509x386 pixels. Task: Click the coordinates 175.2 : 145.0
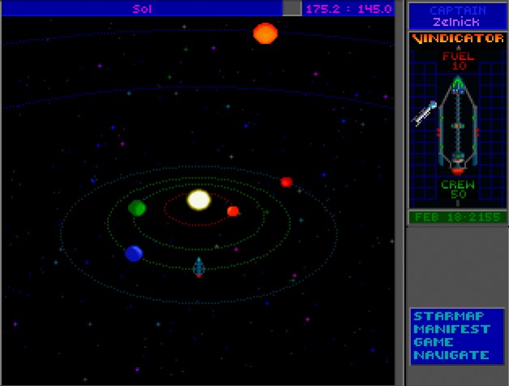click(x=349, y=9)
